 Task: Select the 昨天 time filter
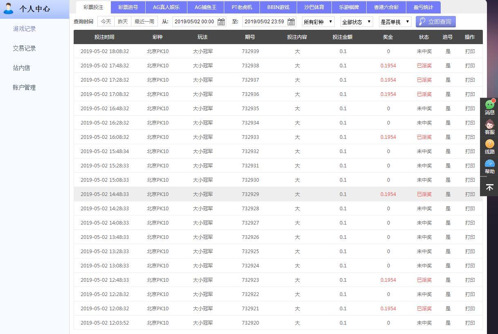pyautogui.click(x=123, y=22)
